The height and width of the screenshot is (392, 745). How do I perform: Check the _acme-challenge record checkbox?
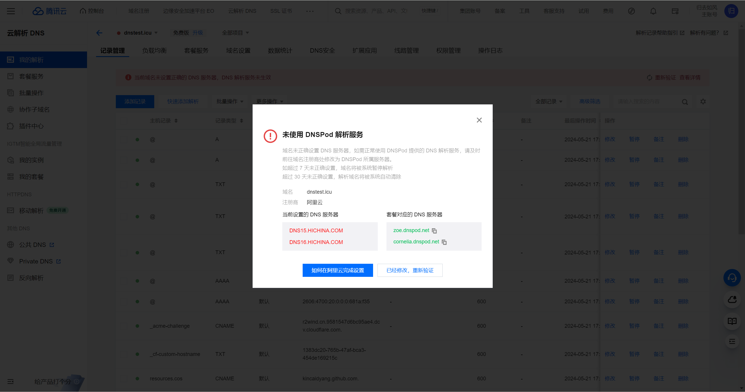(x=124, y=326)
